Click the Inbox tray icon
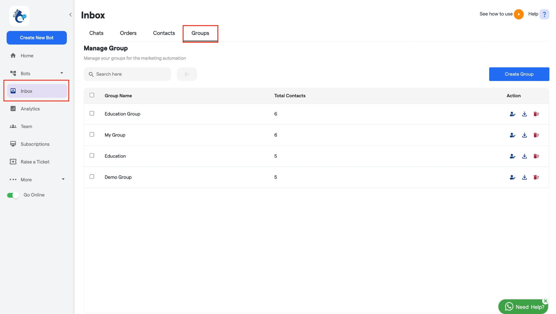556x314 pixels. pyautogui.click(x=13, y=91)
